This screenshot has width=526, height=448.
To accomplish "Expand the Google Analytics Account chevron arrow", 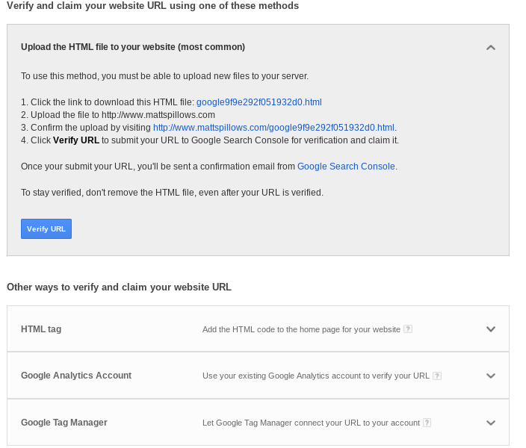I will point(490,376).
